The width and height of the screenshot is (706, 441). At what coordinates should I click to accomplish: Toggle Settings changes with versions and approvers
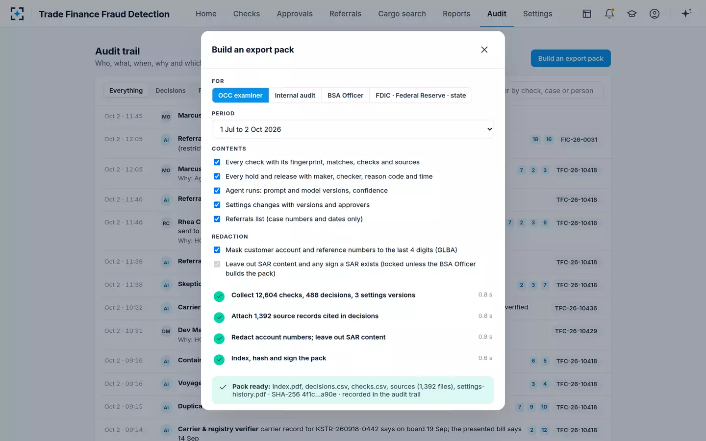[217, 205]
